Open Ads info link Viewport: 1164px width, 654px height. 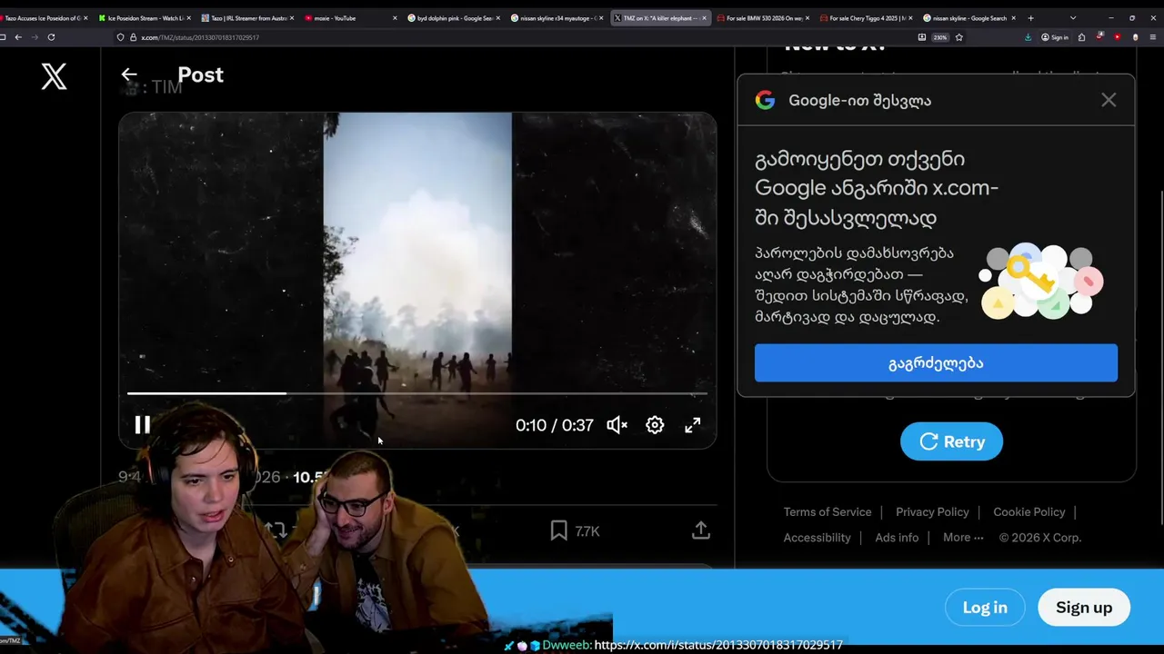coord(897,538)
